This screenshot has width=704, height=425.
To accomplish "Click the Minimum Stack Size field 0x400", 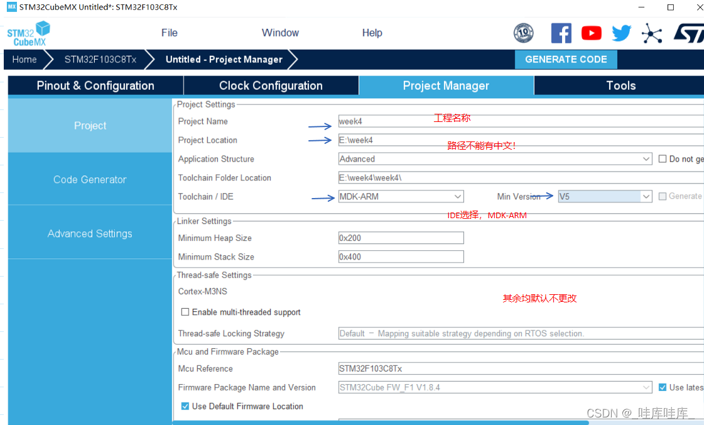I will [401, 257].
